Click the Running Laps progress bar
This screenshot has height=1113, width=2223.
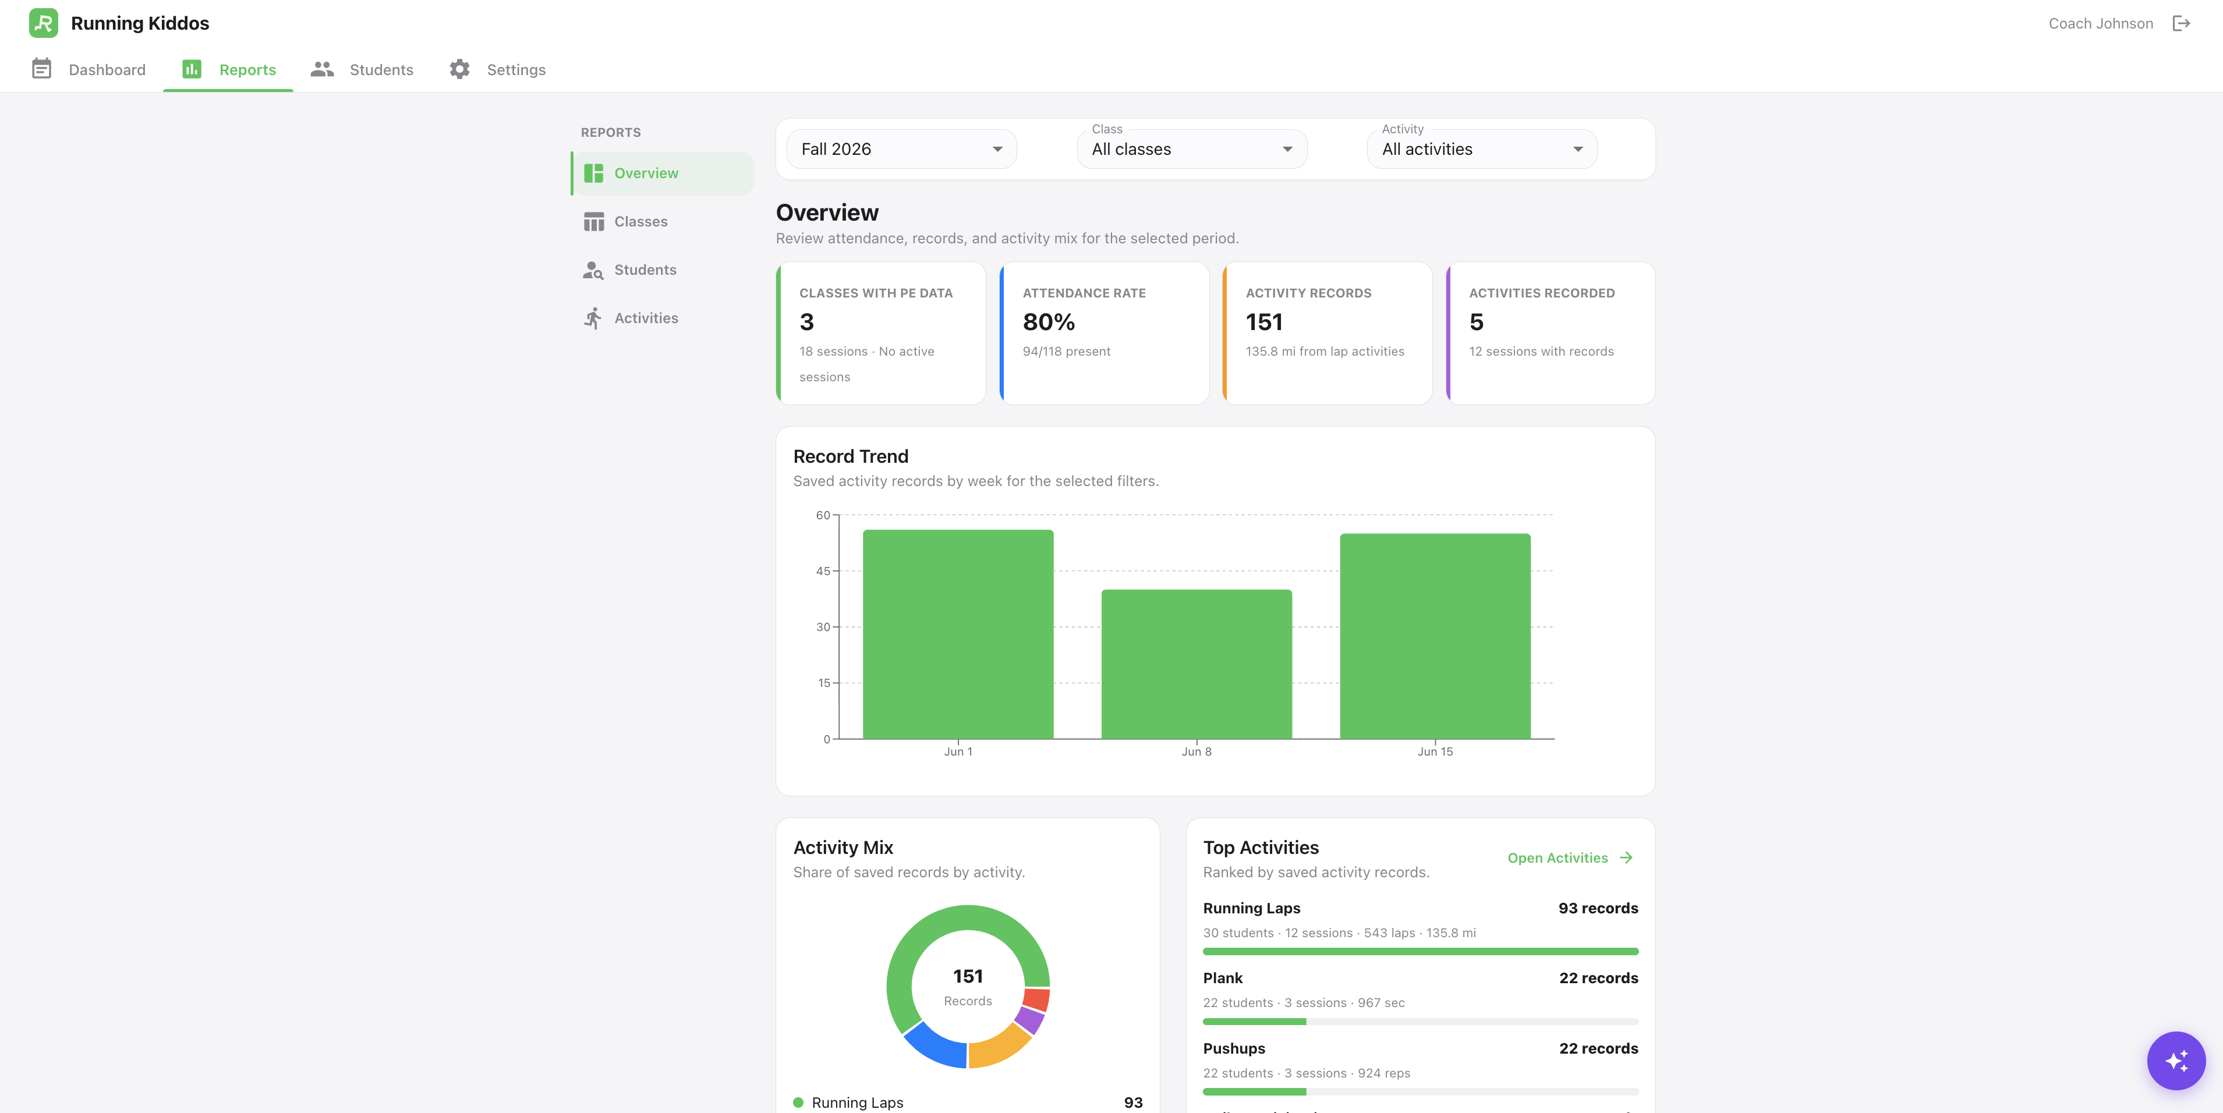pos(1421,952)
